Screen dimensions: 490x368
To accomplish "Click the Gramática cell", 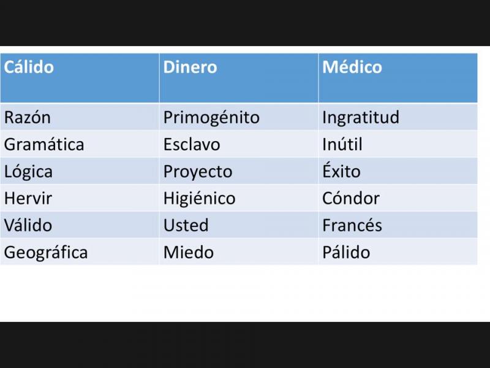I will 80,144.
